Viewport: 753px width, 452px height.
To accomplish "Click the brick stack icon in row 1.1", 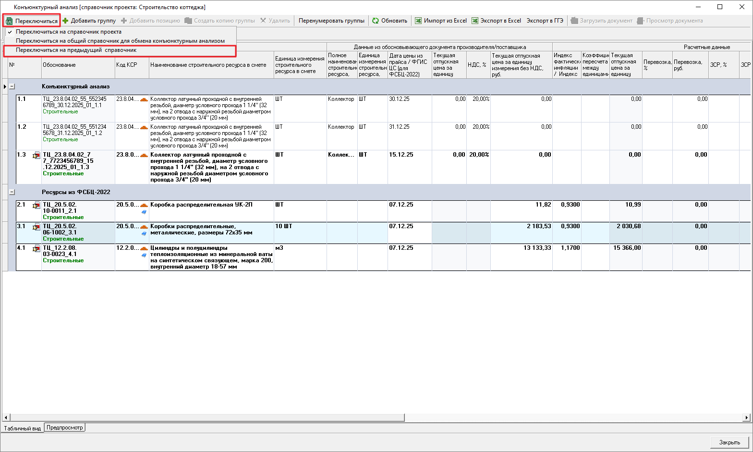I will click(144, 99).
